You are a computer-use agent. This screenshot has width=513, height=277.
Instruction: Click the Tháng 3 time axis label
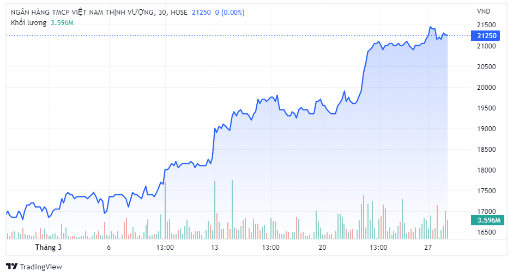(x=49, y=247)
